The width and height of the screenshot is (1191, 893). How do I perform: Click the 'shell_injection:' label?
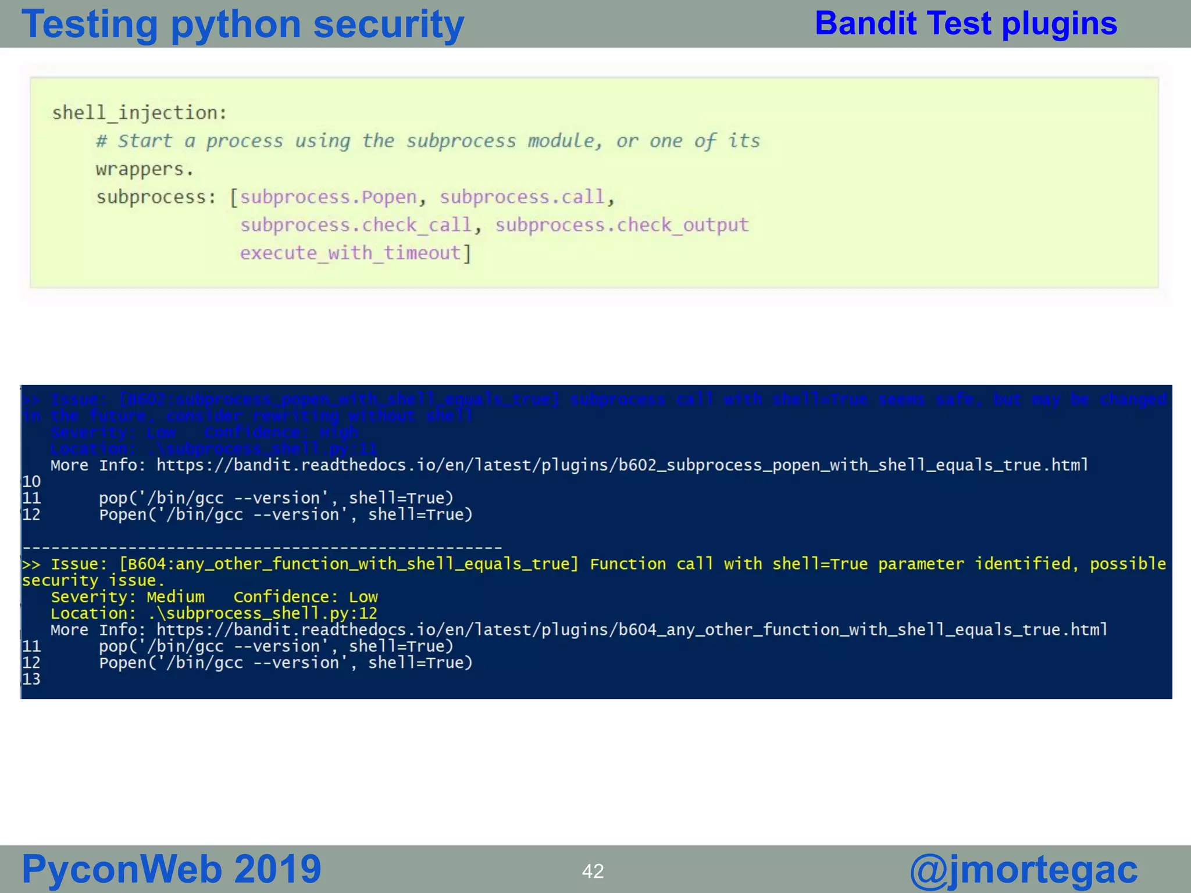pyautogui.click(x=140, y=113)
